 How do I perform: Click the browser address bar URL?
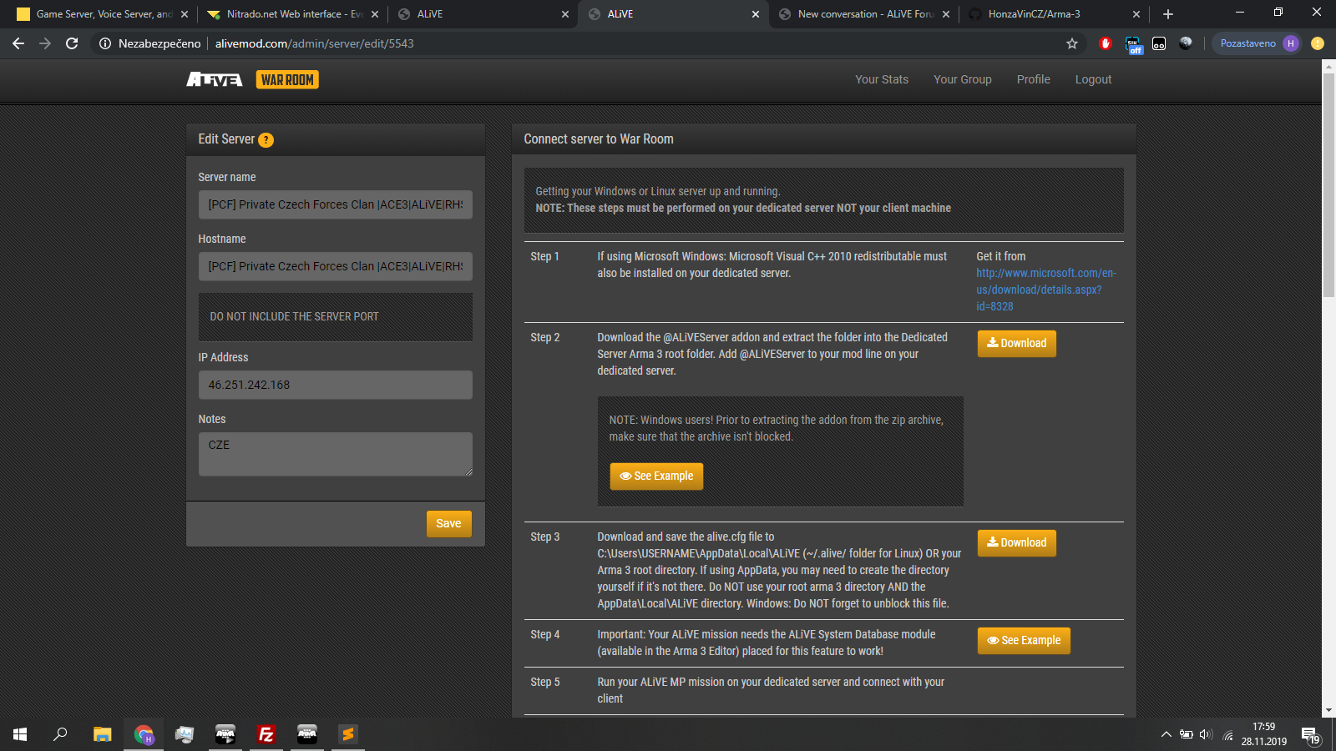(314, 43)
